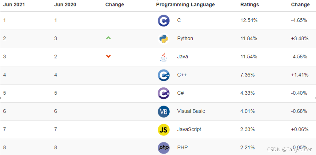Click the 11.84% rating value
This screenshot has height=155, width=316.
249,38
